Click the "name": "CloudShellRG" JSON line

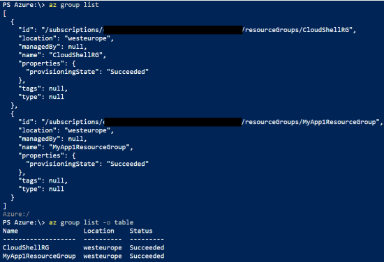[62, 55]
